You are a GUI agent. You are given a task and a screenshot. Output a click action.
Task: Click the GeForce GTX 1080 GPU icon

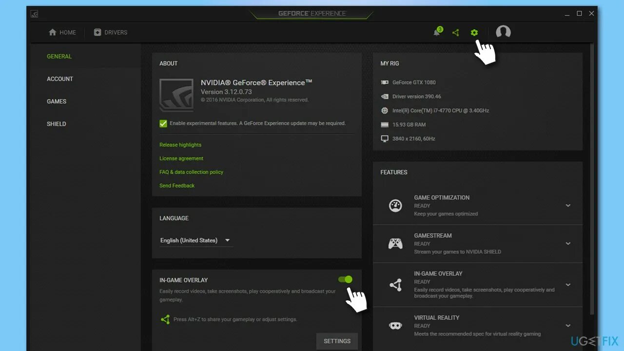[385, 82]
